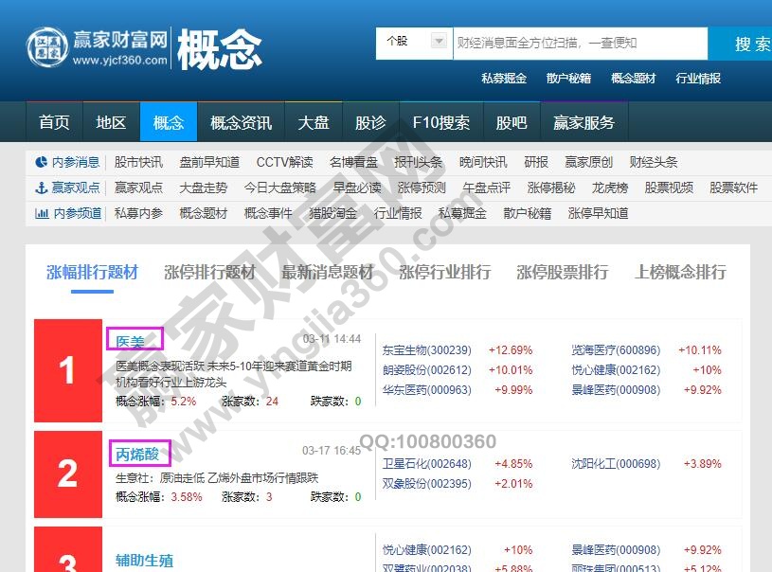This screenshot has height=572, width=772.
Task: Open the 辅助生殖 concept link
Action: coord(143,561)
